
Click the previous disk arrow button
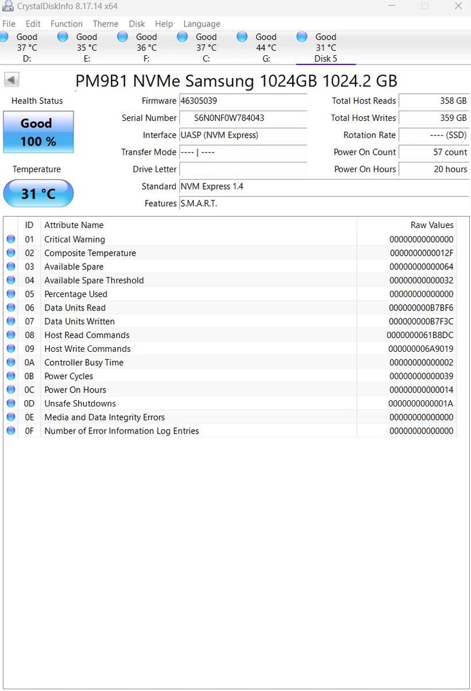click(x=12, y=79)
